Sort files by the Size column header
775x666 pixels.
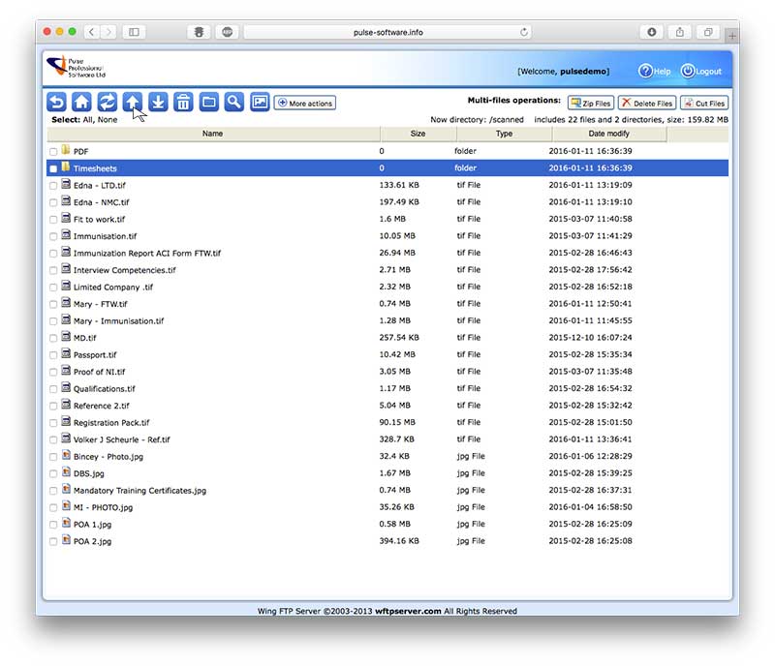[418, 134]
